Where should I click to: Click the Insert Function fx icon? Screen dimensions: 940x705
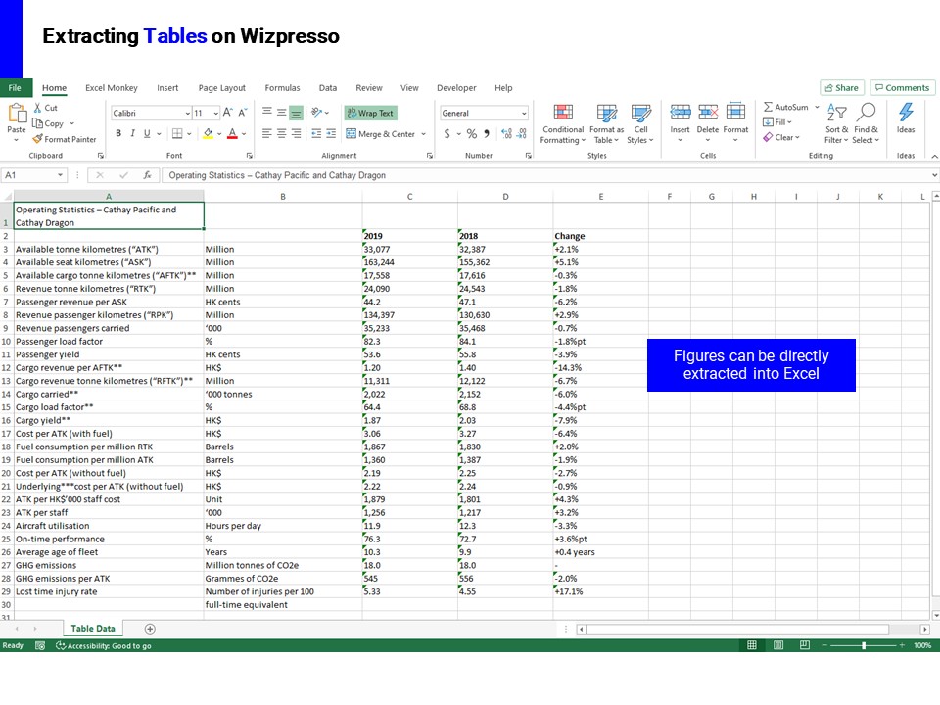[147, 175]
